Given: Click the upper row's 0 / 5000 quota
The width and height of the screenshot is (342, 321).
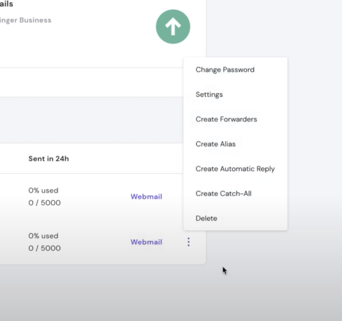Looking at the screenshot, I should point(44,203).
